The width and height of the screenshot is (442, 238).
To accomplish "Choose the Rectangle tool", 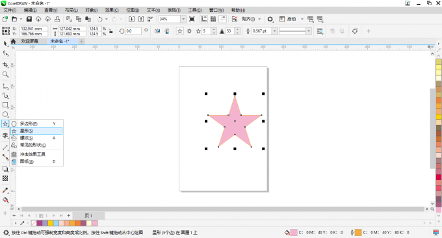I will point(5,105).
